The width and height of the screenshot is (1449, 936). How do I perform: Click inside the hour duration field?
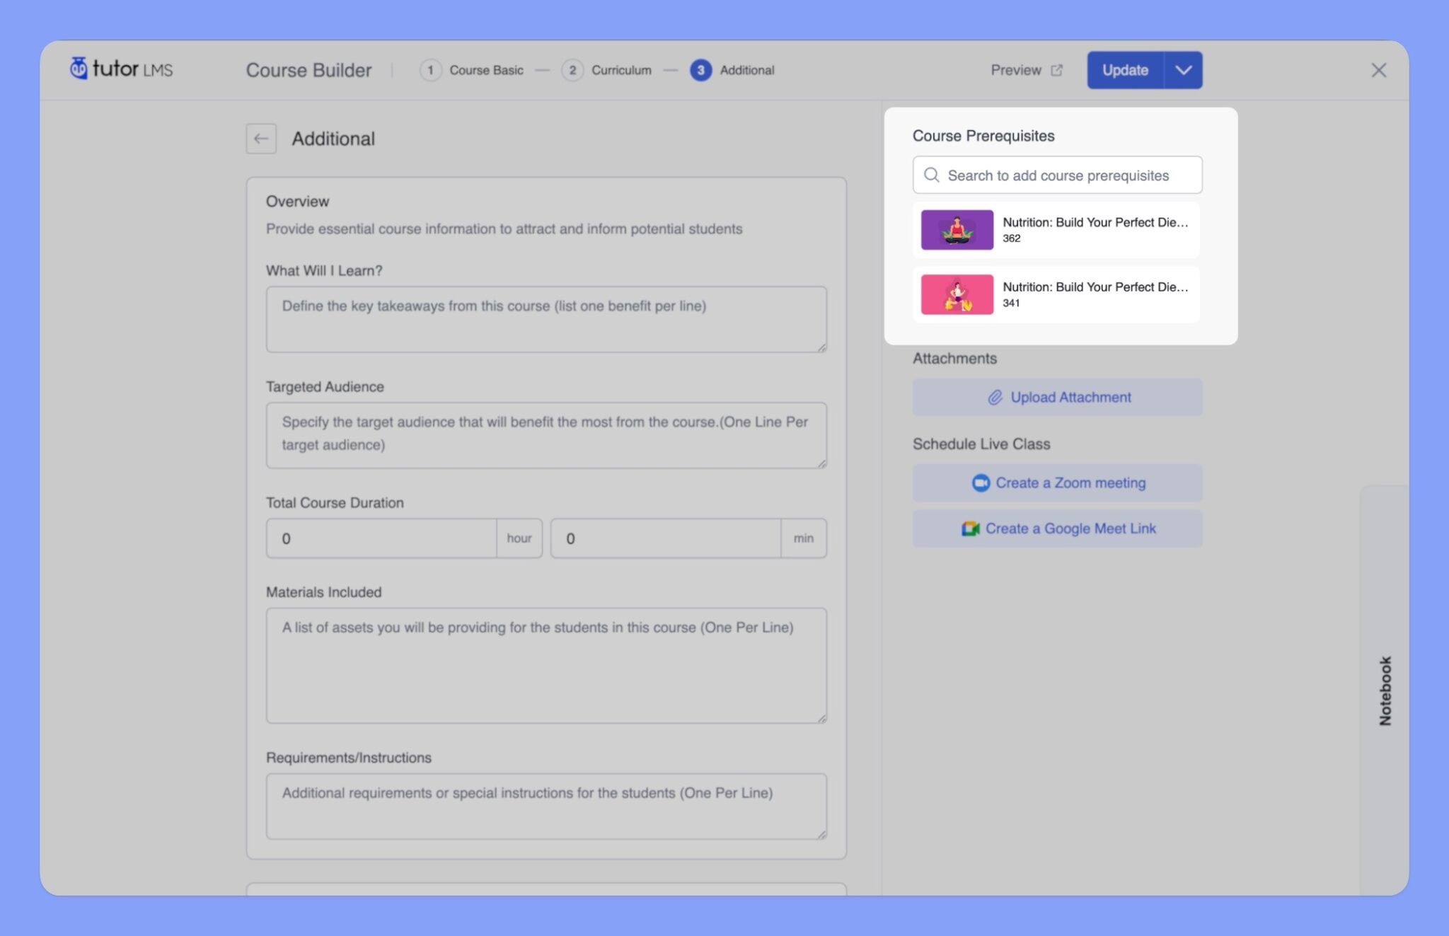(x=382, y=538)
